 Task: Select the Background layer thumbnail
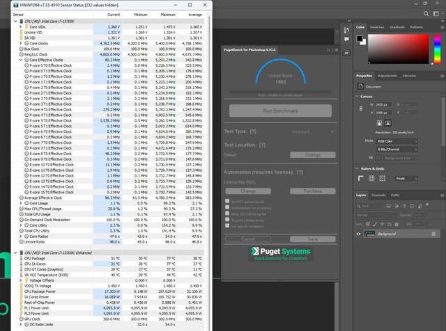point(369,234)
